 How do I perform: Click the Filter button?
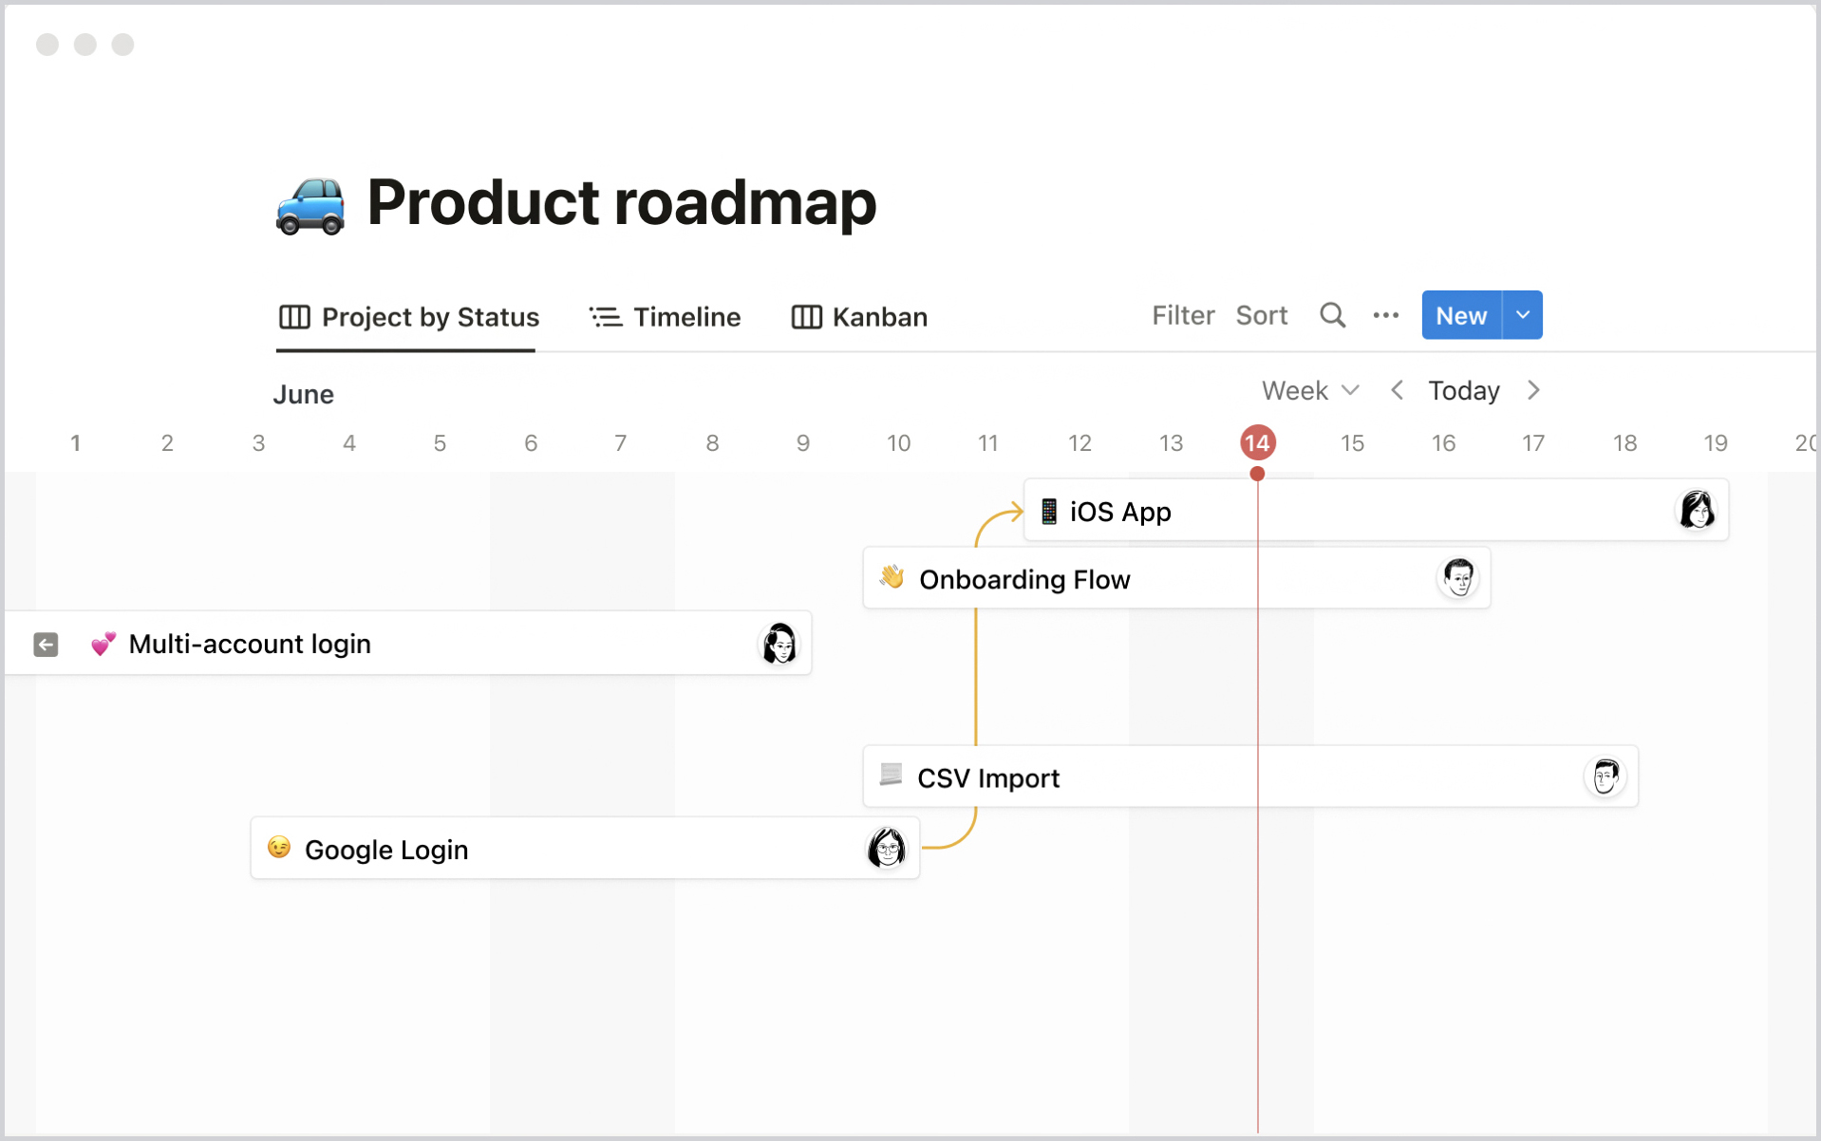point(1182,315)
